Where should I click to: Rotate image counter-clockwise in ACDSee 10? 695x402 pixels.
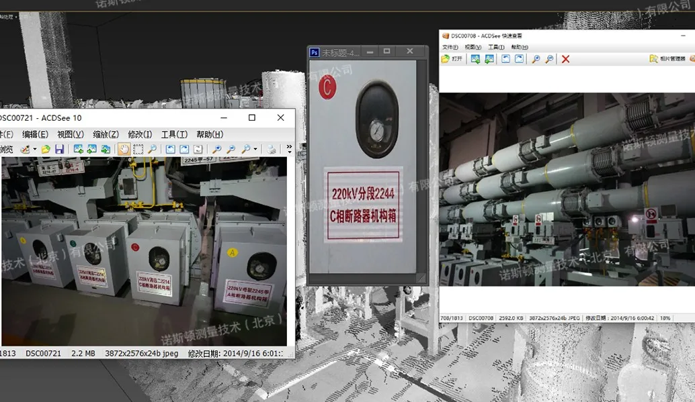pos(170,149)
